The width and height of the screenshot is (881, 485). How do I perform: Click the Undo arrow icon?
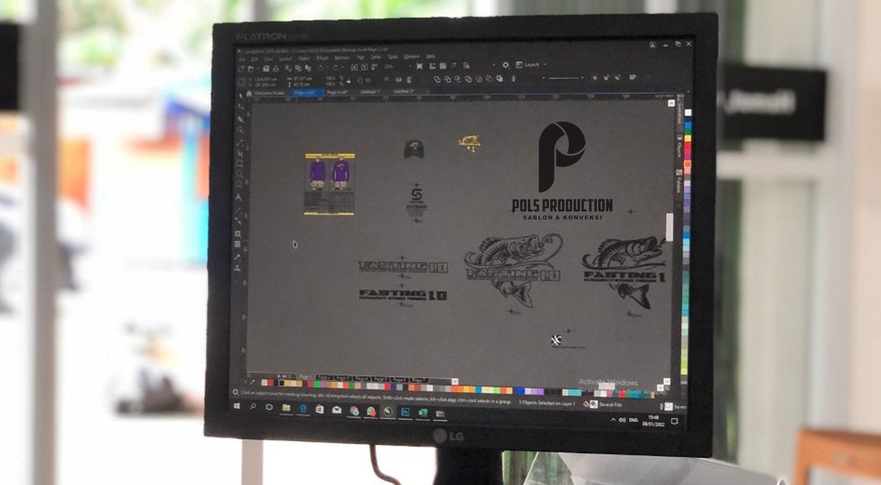click(x=322, y=68)
